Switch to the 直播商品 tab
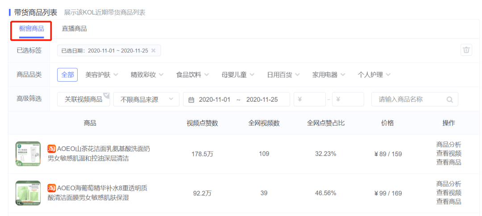Viewport: 482px width, 216px height. click(x=74, y=29)
